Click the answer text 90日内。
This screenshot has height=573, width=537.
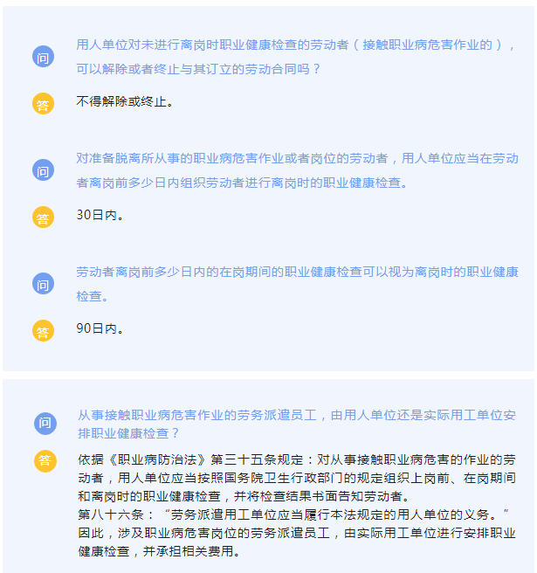tap(100, 328)
